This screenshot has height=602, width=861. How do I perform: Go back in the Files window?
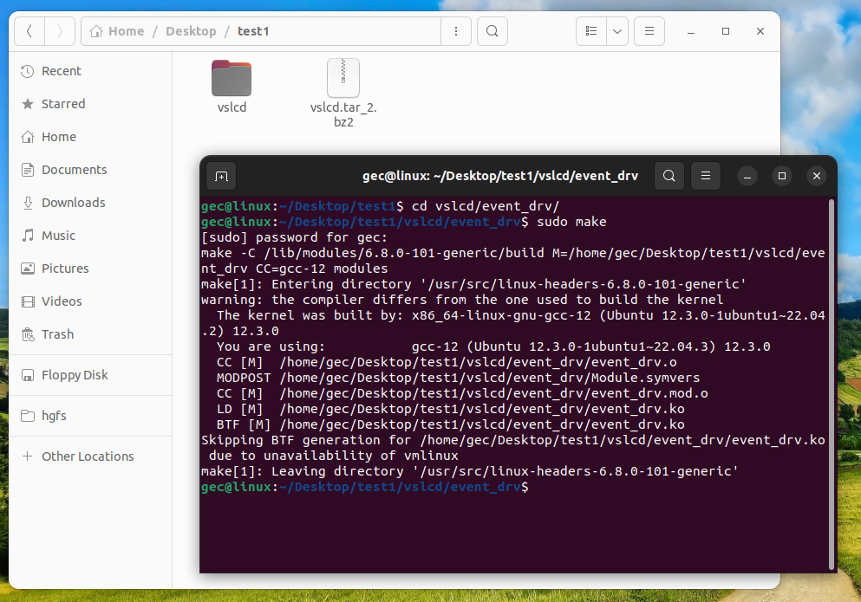(x=29, y=31)
